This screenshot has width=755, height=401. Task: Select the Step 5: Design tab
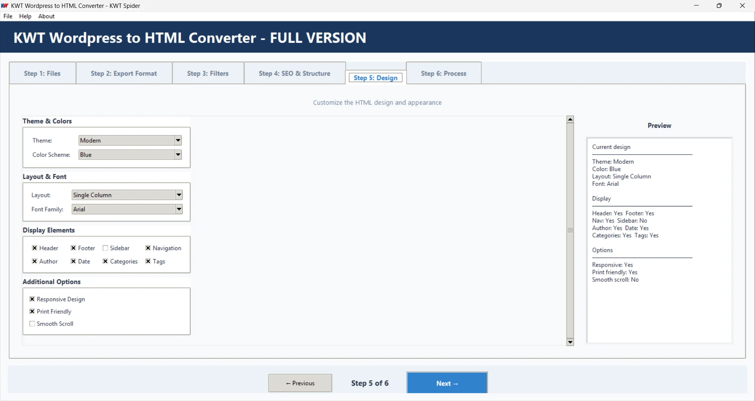376,78
